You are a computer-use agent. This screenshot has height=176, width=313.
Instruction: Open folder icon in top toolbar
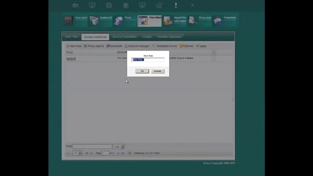[x=75, y=5]
